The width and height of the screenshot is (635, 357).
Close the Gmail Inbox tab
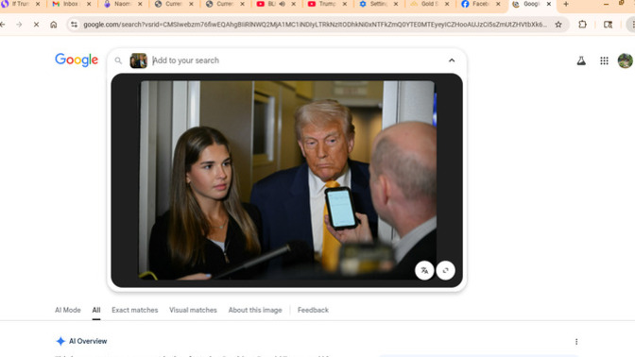tap(89, 4)
